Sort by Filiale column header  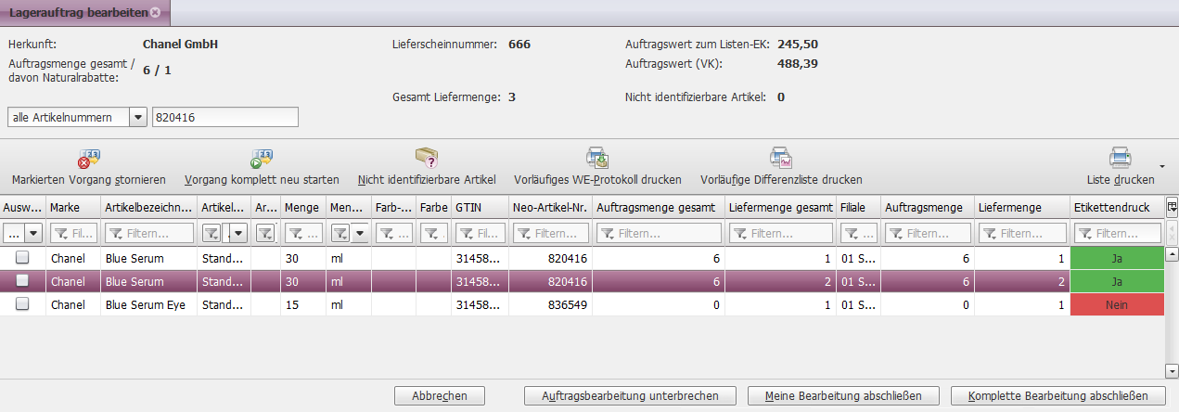857,207
